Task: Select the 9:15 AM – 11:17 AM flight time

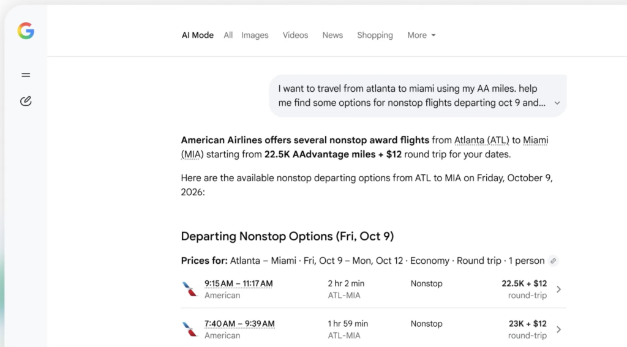Action: [238, 283]
